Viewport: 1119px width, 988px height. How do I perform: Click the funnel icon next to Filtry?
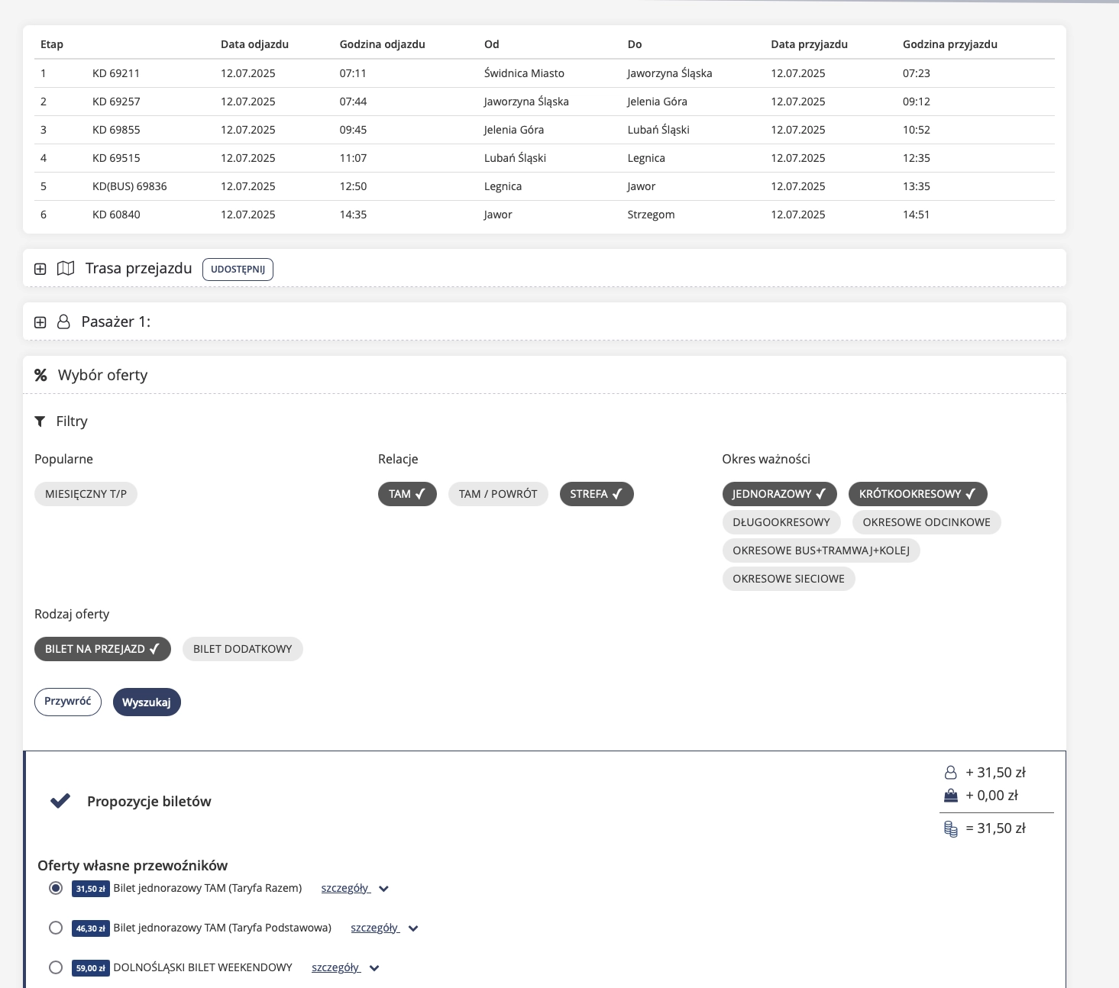40,421
